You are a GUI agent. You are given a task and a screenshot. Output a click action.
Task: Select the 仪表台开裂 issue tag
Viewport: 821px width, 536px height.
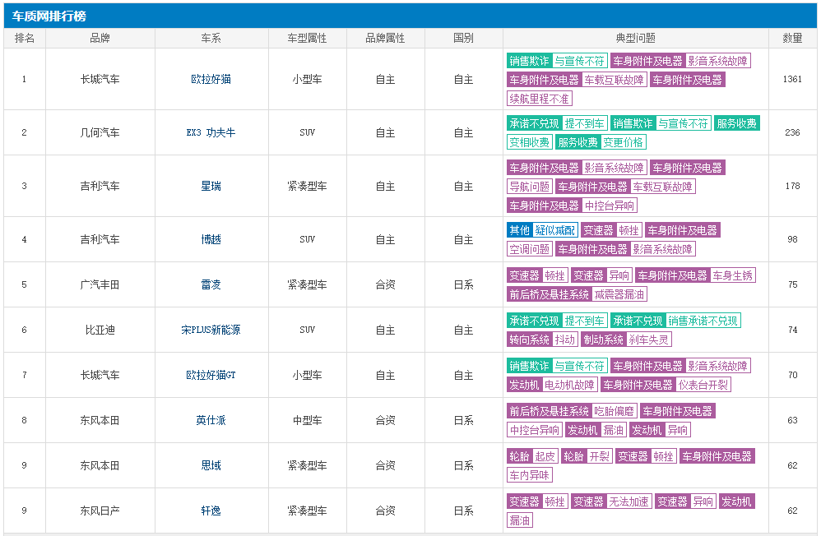703,385
